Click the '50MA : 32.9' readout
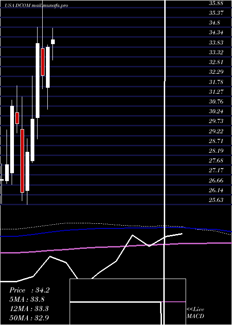Screen dimensions: 232x325 click(x=29, y=318)
